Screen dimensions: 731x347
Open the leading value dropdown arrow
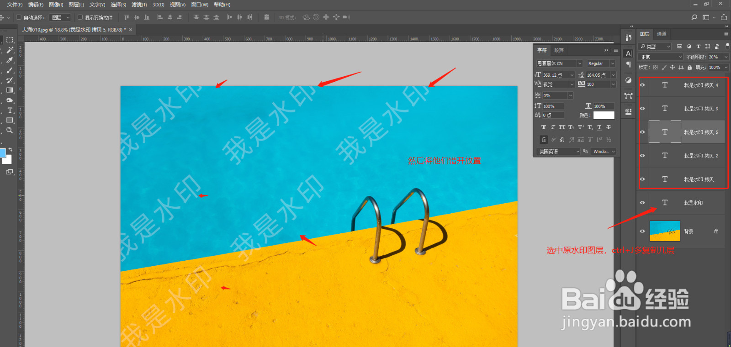tap(613, 75)
